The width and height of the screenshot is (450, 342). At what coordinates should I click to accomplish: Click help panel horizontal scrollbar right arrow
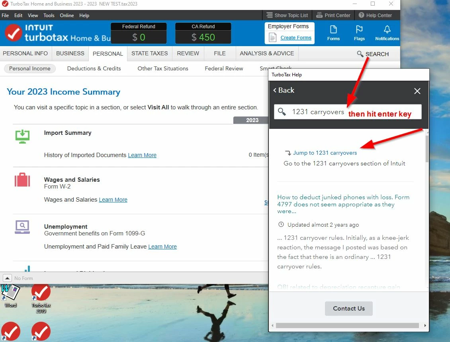pos(425,325)
